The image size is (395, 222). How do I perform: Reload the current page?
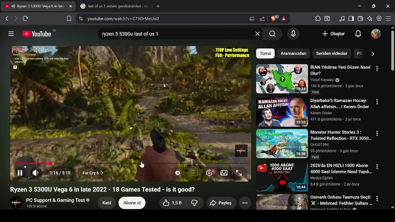(25, 18)
